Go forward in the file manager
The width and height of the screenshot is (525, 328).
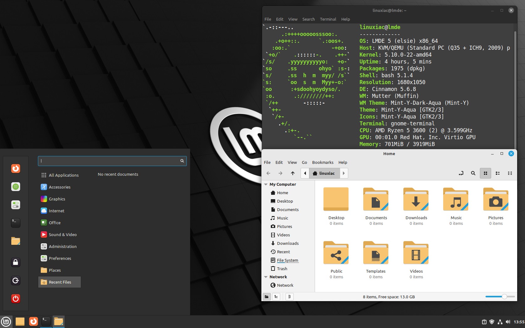click(x=280, y=173)
